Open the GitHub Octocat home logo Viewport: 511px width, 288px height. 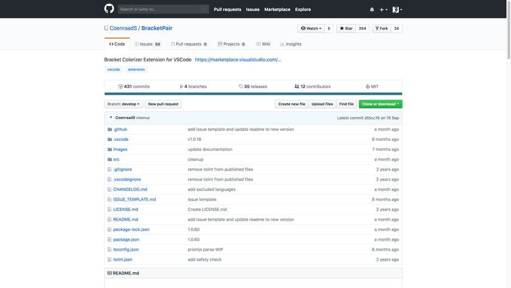coord(109,9)
